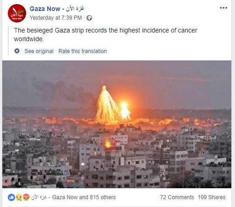Click the Sad reaction emoji icon
Viewport: 235px width, 207px height.
(19, 197)
